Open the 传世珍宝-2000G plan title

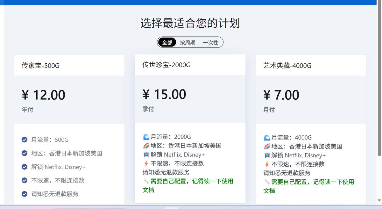click(x=166, y=65)
